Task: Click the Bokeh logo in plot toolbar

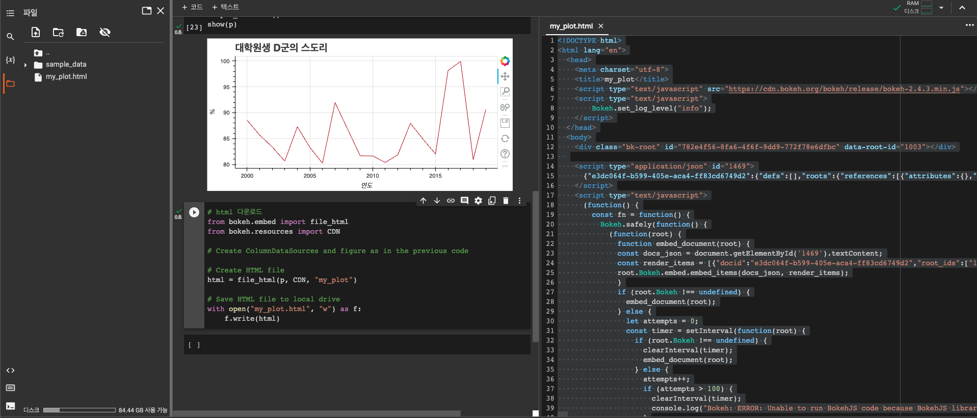Action: coord(505,61)
